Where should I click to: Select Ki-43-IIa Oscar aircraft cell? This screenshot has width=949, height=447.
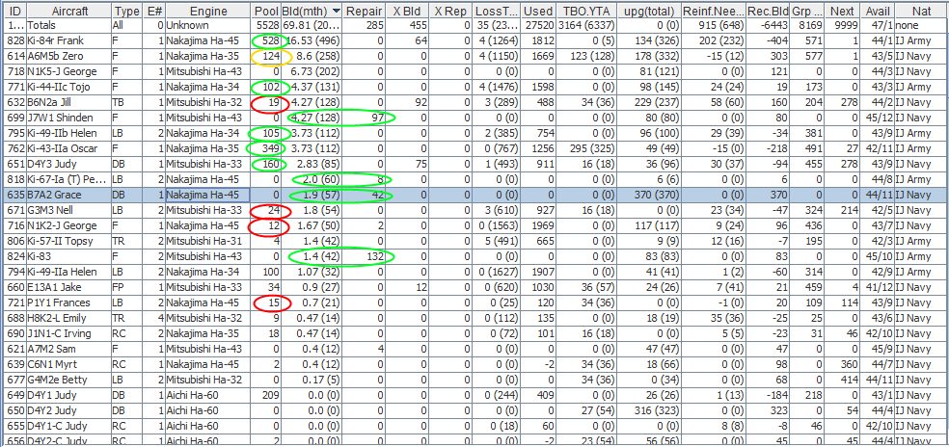[69, 148]
